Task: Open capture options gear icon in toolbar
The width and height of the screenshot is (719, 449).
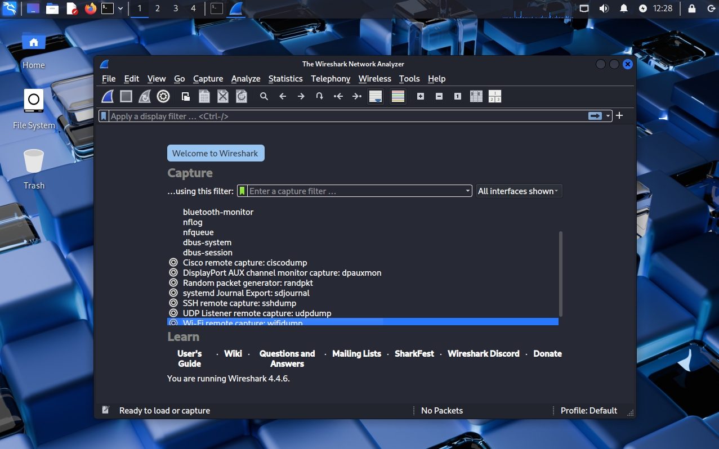Action: [x=163, y=96]
